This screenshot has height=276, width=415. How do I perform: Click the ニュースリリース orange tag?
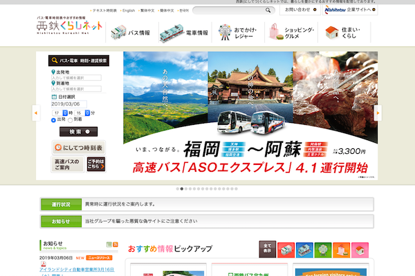[x=99, y=258]
